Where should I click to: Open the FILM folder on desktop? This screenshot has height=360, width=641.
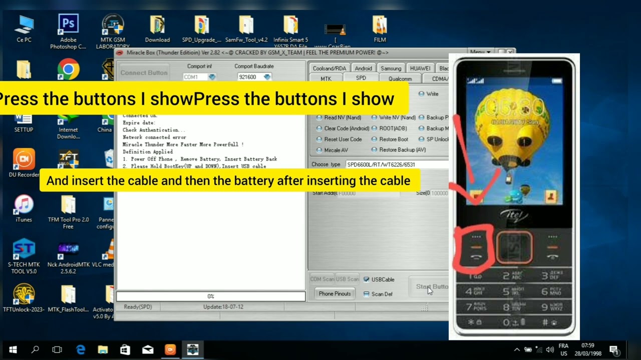380,29
